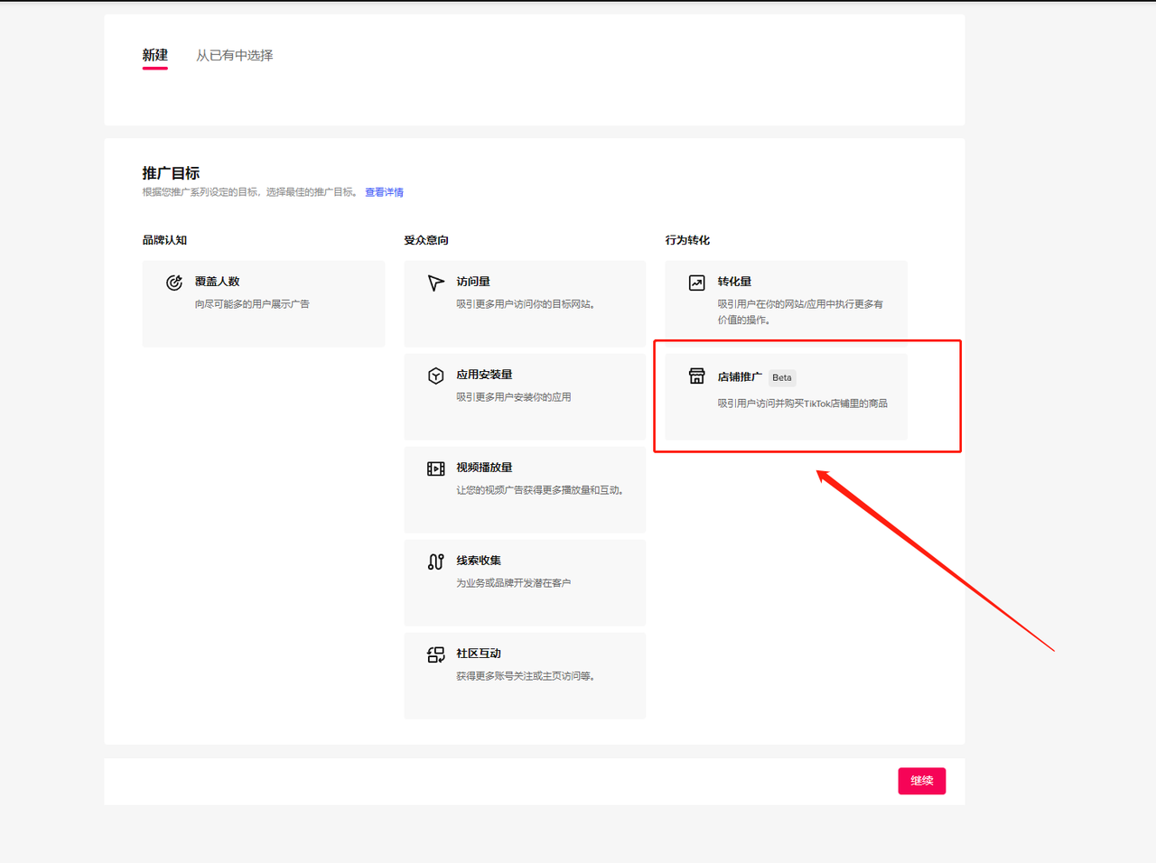Select the 应用安装量 objective label
The height and width of the screenshot is (863, 1156).
484,375
